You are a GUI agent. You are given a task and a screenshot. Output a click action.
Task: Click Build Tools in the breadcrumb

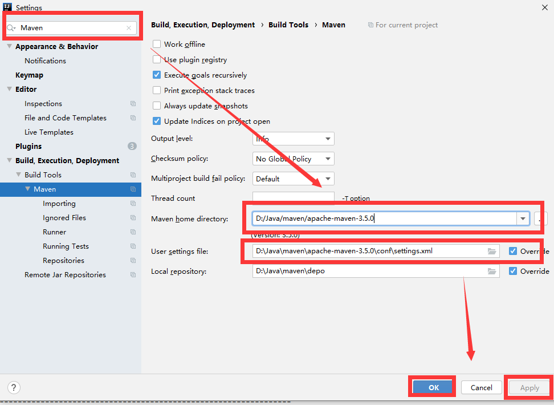click(288, 25)
